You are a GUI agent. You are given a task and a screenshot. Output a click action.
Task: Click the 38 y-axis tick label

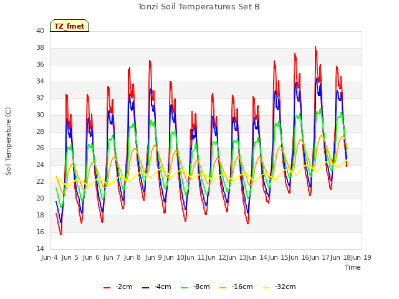40,48
